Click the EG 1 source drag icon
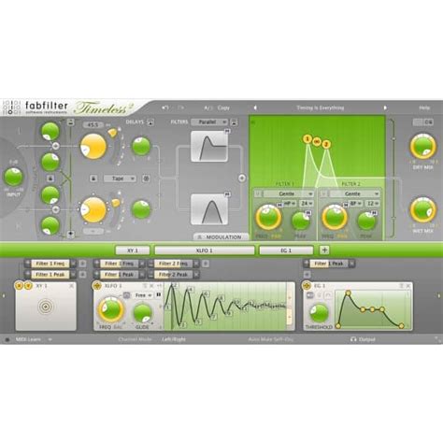 click(x=307, y=286)
